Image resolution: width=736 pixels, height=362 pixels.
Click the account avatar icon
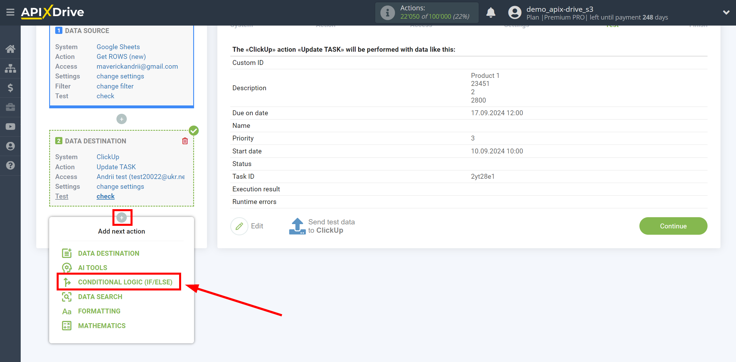[x=515, y=13]
